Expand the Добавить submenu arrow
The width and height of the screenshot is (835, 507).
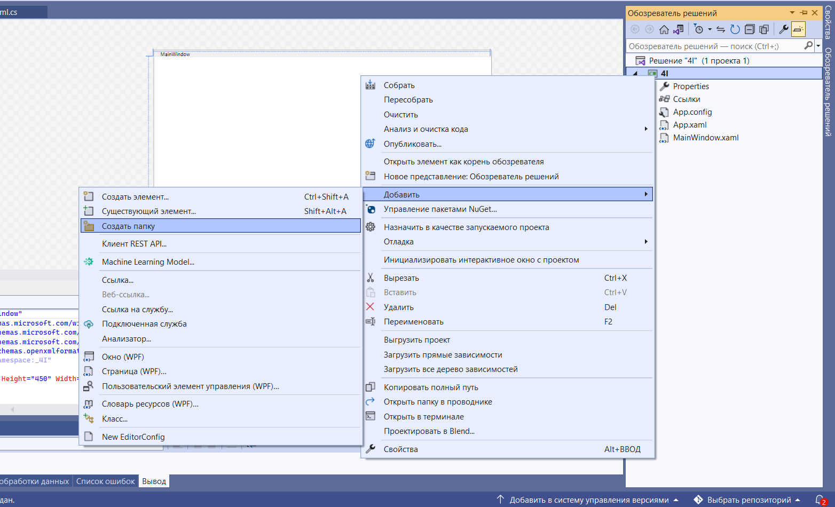646,194
